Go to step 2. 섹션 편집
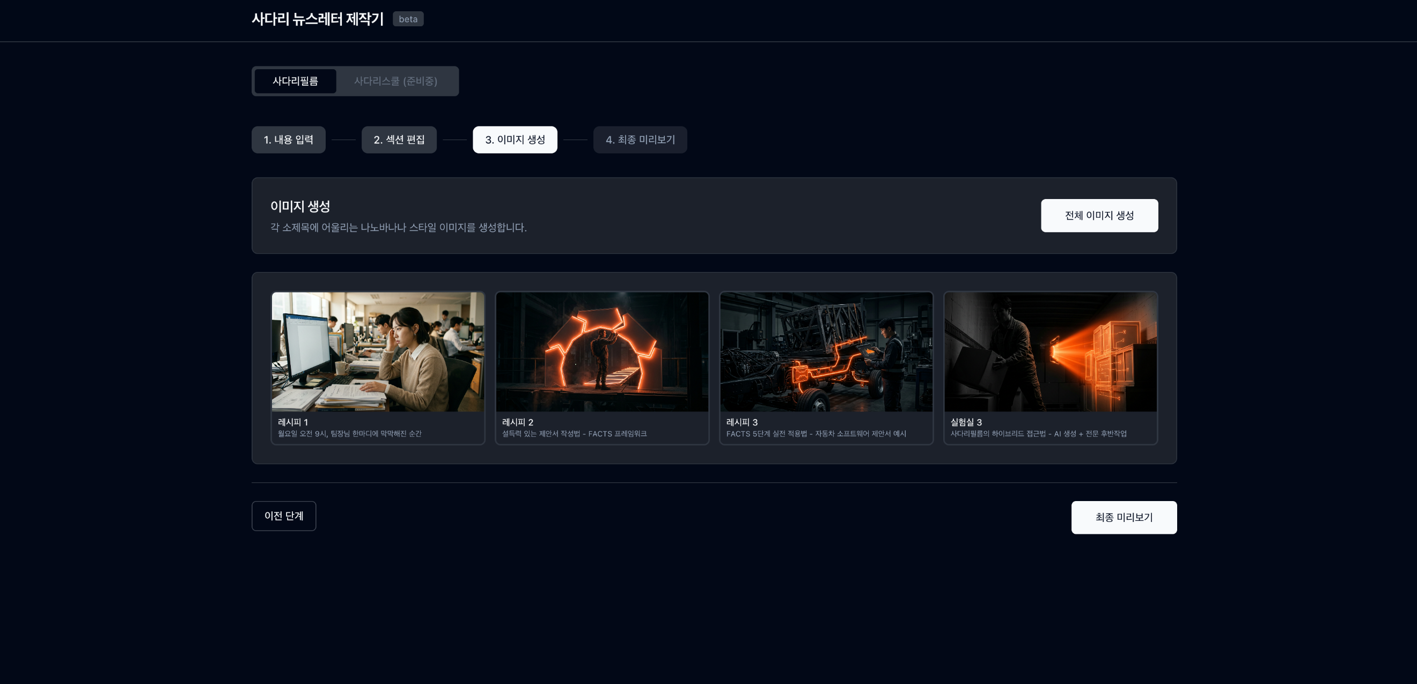Viewport: 1417px width, 684px height. click(399, 139)
